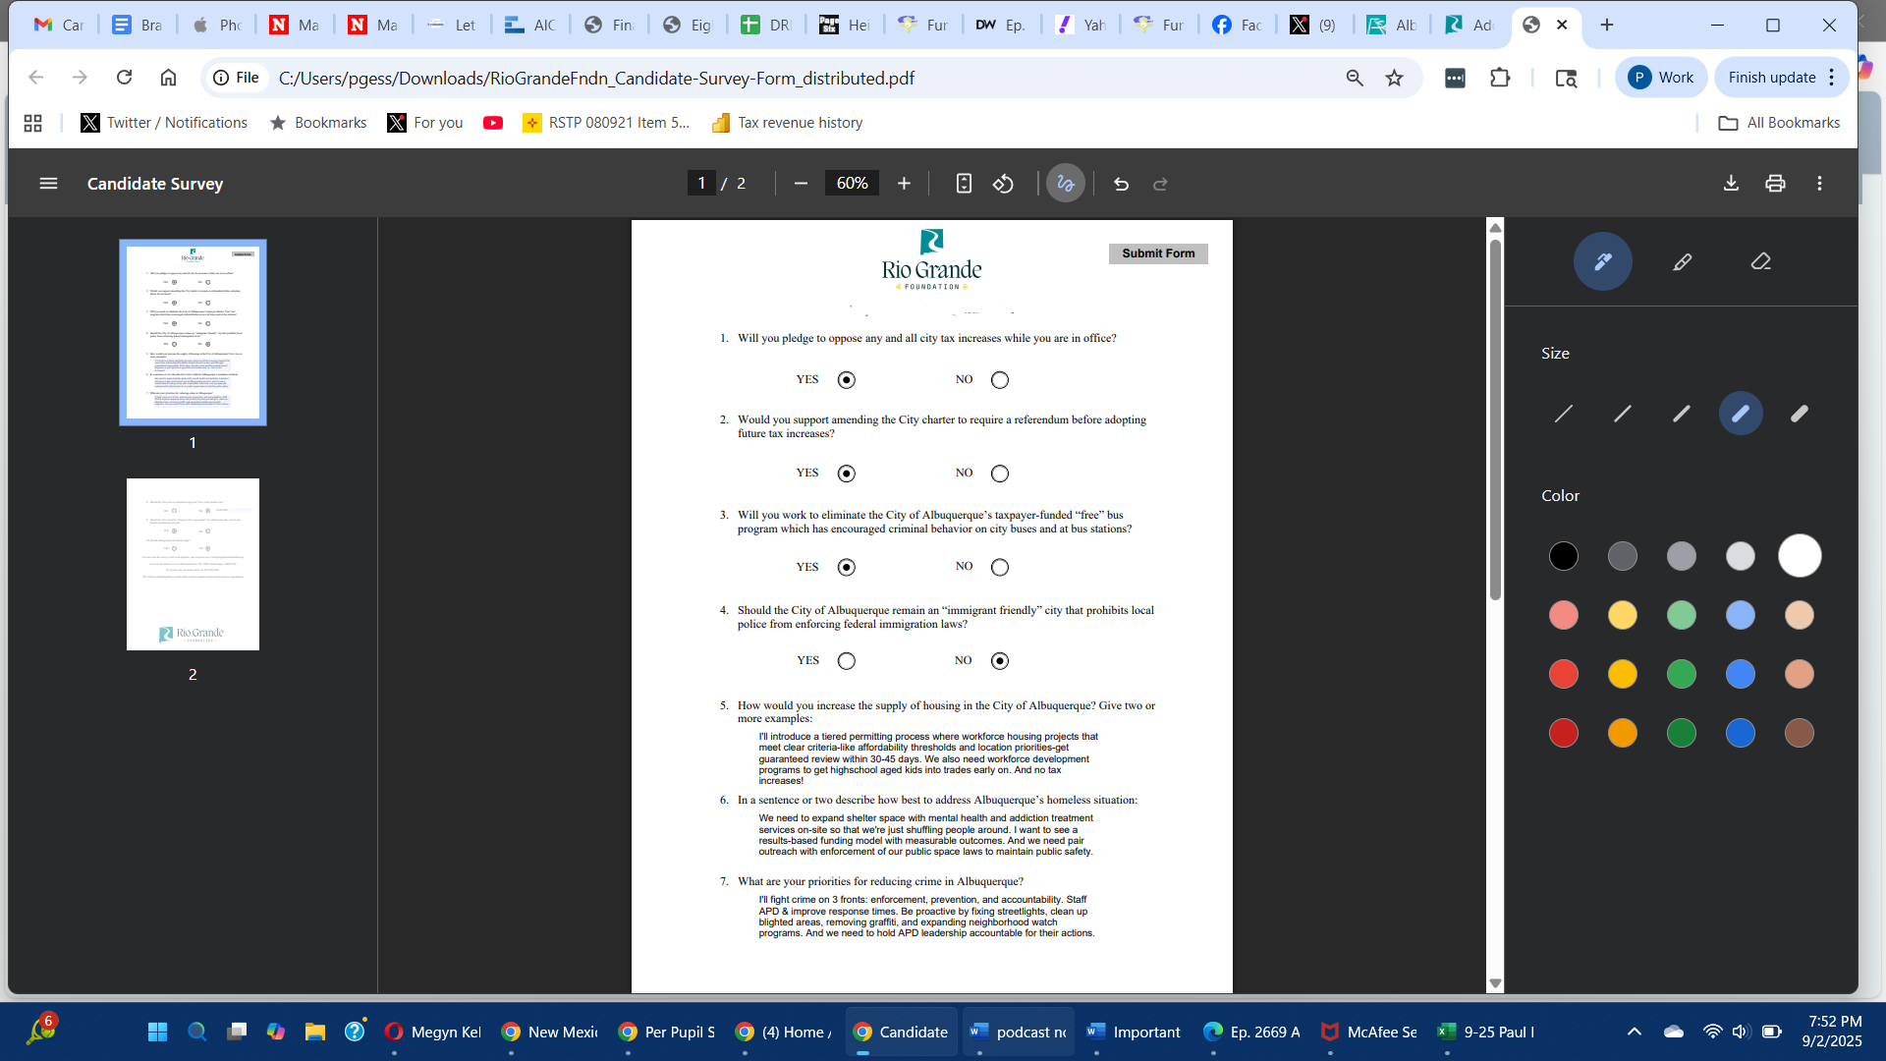Image resolution: width=1886 pixels, height=1061 pixels.
Task: Open PDF viewer more actions menu
Action: click(x=1819, y=184)
